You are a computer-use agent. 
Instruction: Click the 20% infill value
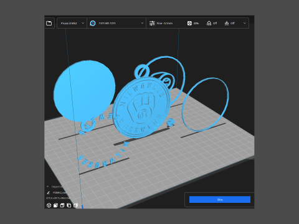pos(196,23)
